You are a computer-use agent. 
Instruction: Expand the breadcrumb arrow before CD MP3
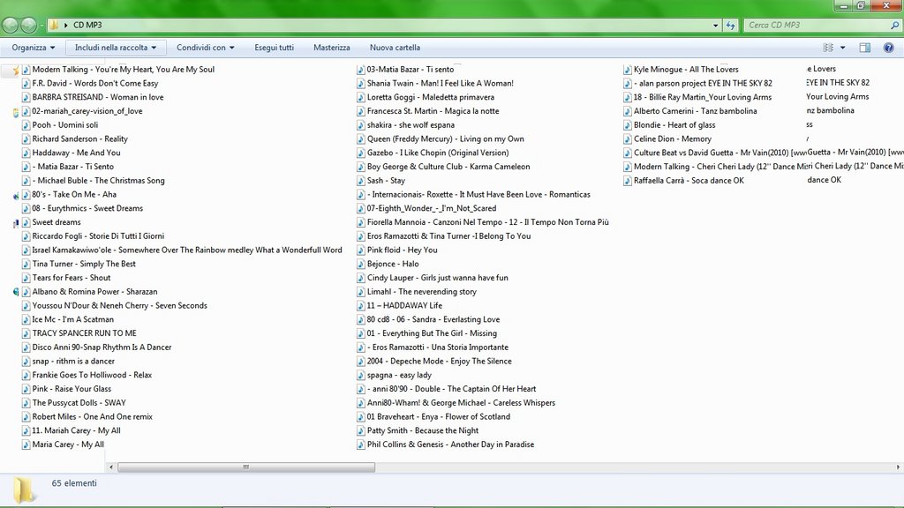(x=65, y=26)
